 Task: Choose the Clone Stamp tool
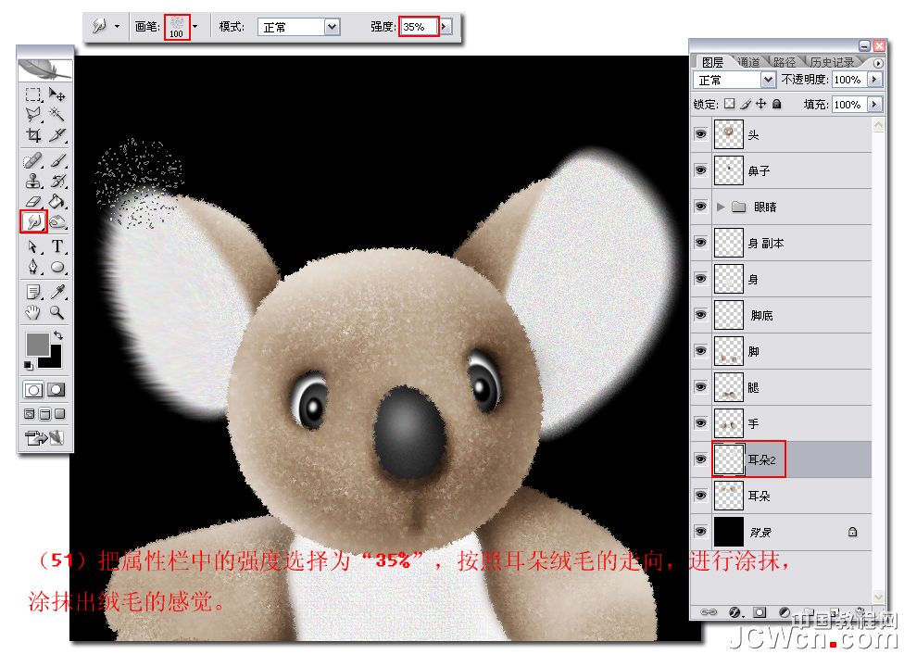click(x=33, y=181)
